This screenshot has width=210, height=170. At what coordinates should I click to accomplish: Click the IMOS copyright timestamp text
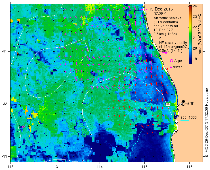pyautogui.click(x=207, y=123)
